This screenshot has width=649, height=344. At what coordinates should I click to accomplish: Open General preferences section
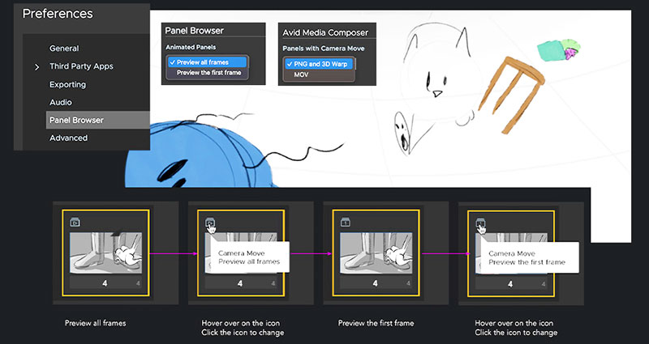click(64, 49)
